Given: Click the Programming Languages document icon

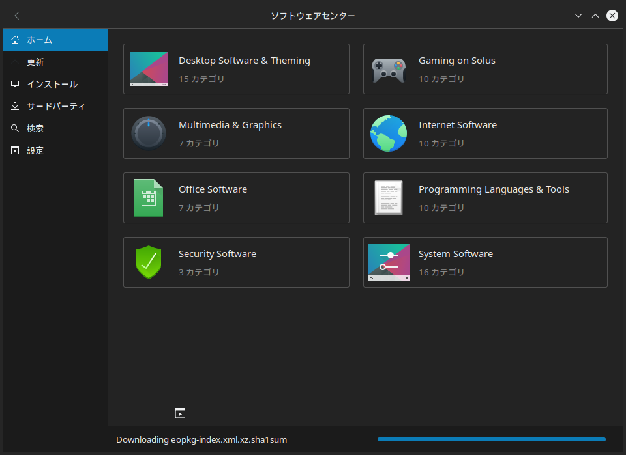Looking at the screenshot, I should (x=389, y=198).
